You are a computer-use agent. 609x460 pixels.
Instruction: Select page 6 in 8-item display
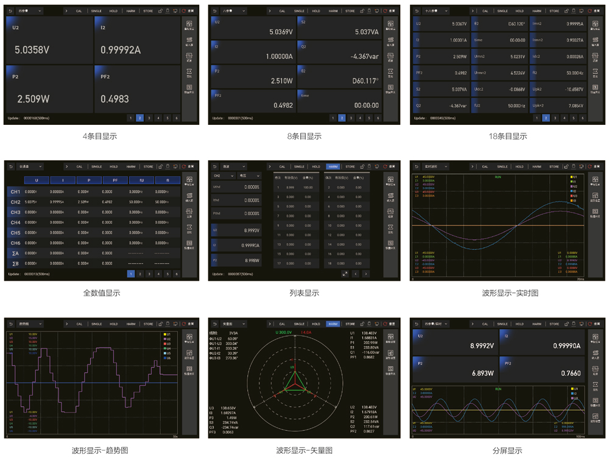coord(378,118)
